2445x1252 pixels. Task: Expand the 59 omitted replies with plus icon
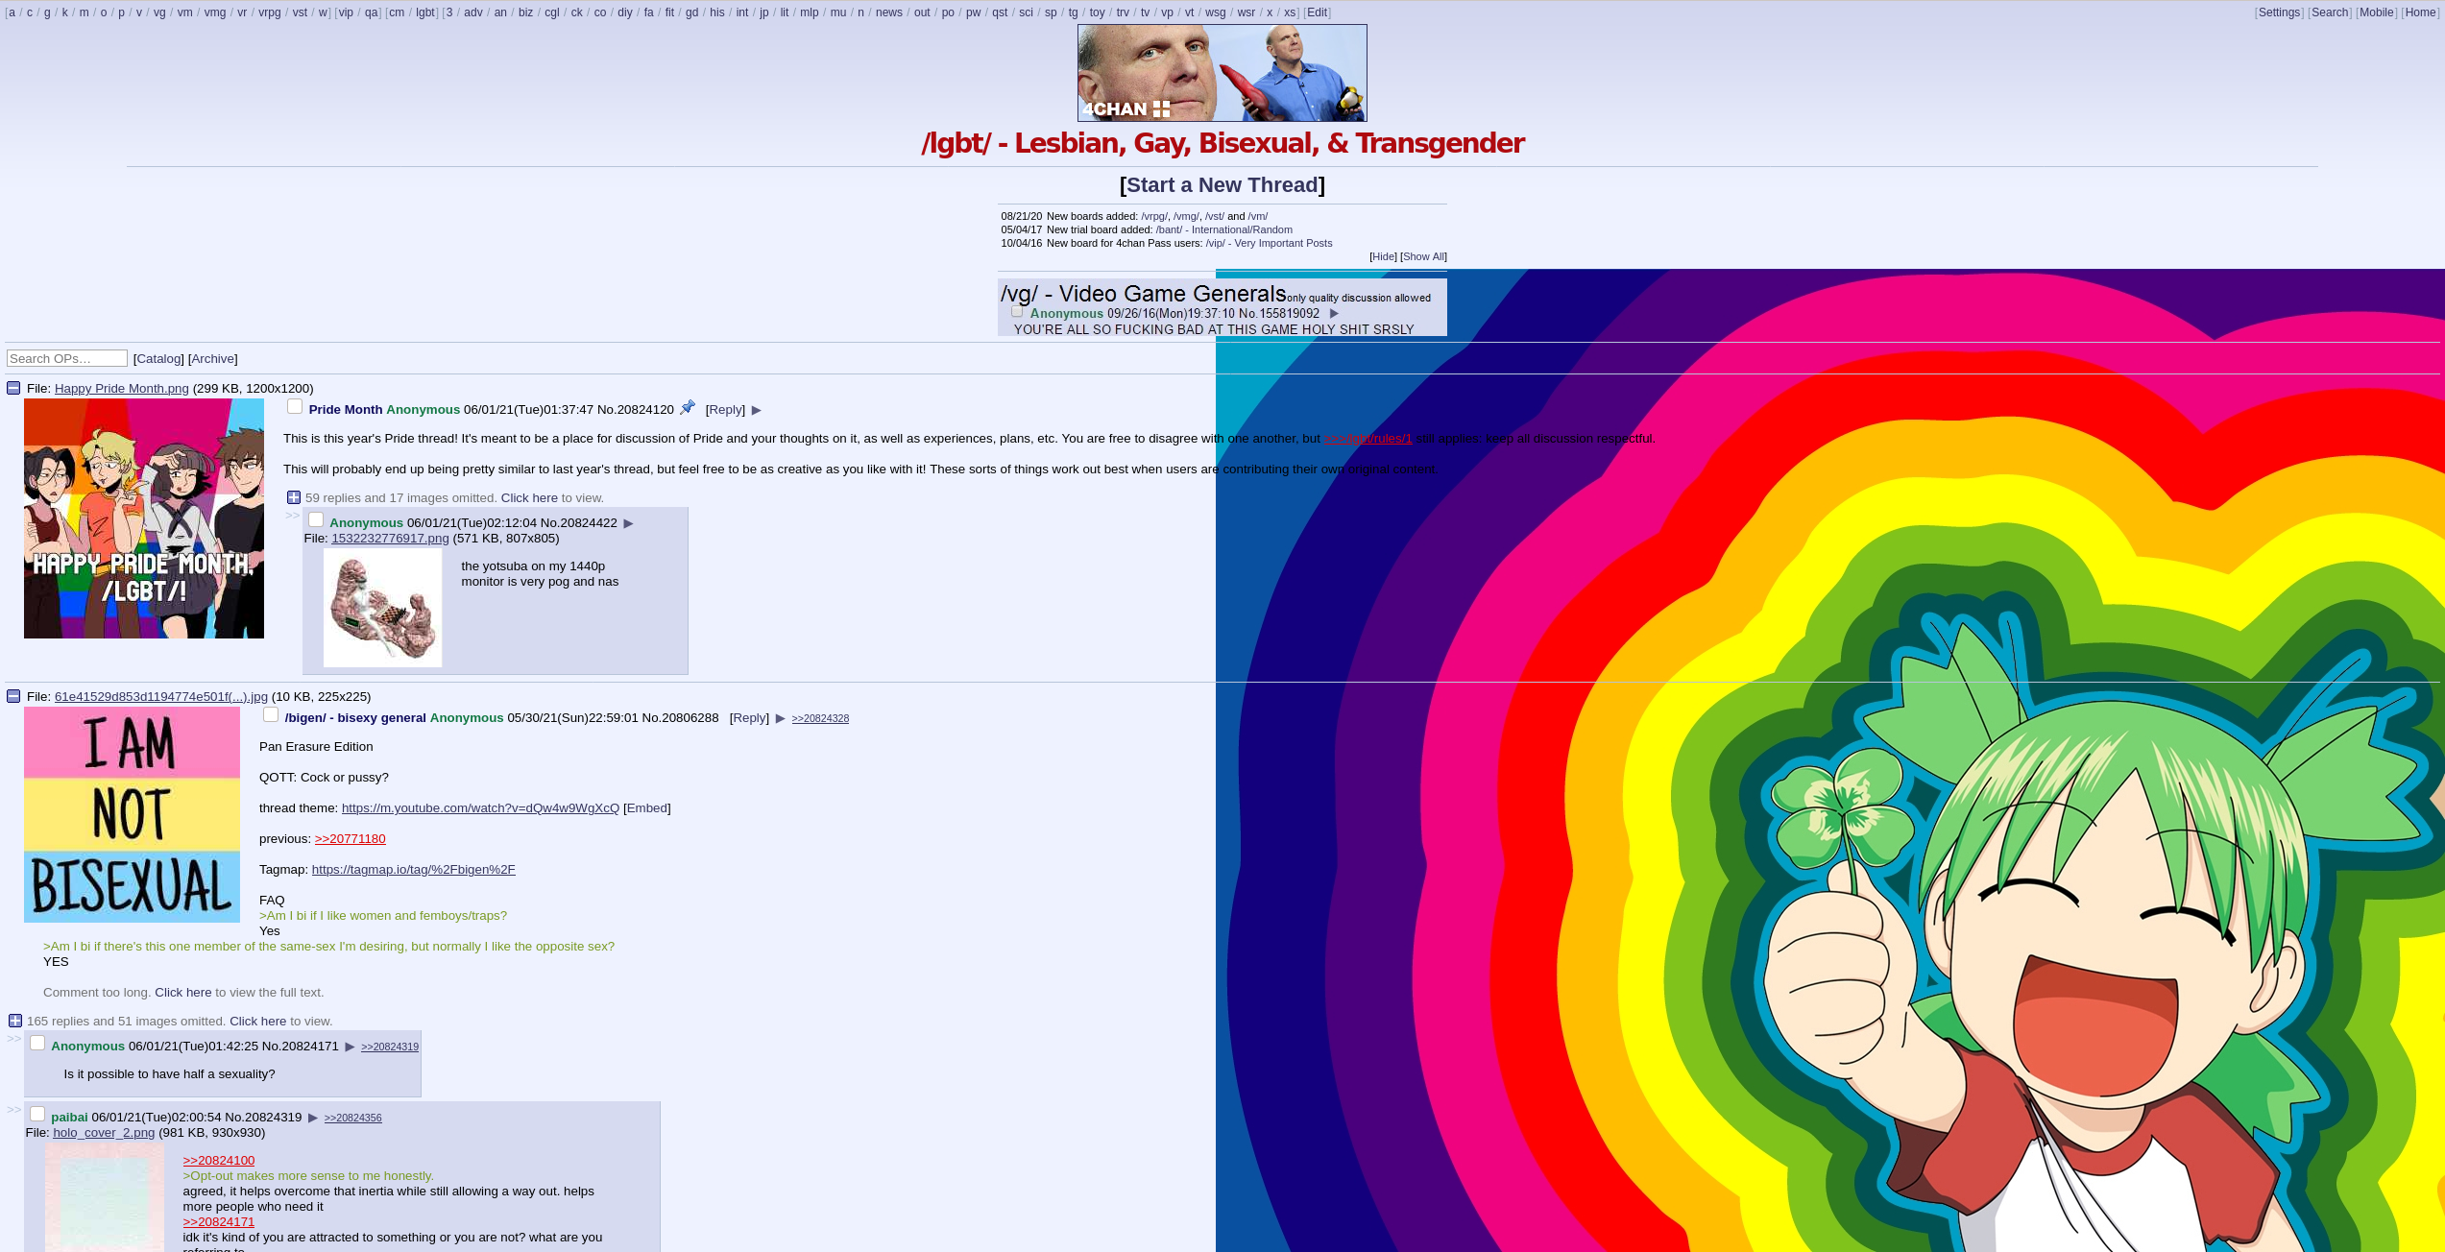coord(294,497)
